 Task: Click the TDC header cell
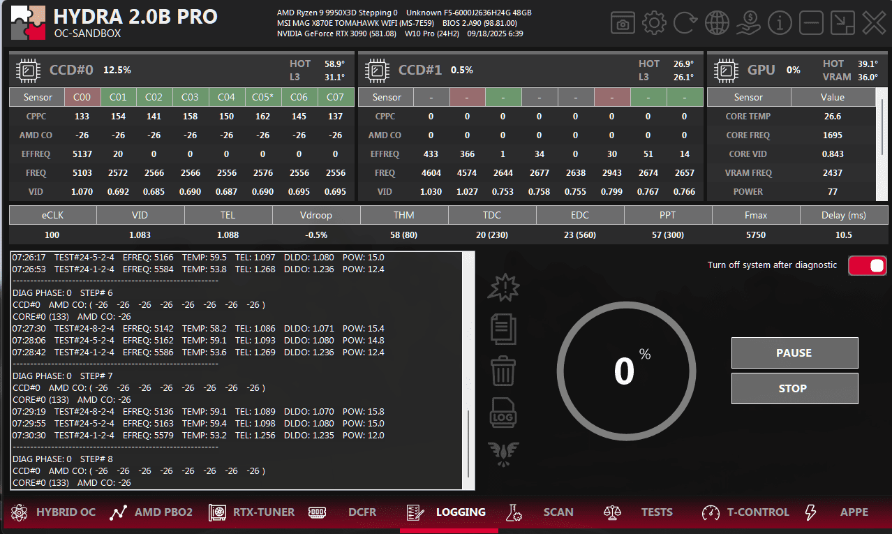(x=492, y=216)
